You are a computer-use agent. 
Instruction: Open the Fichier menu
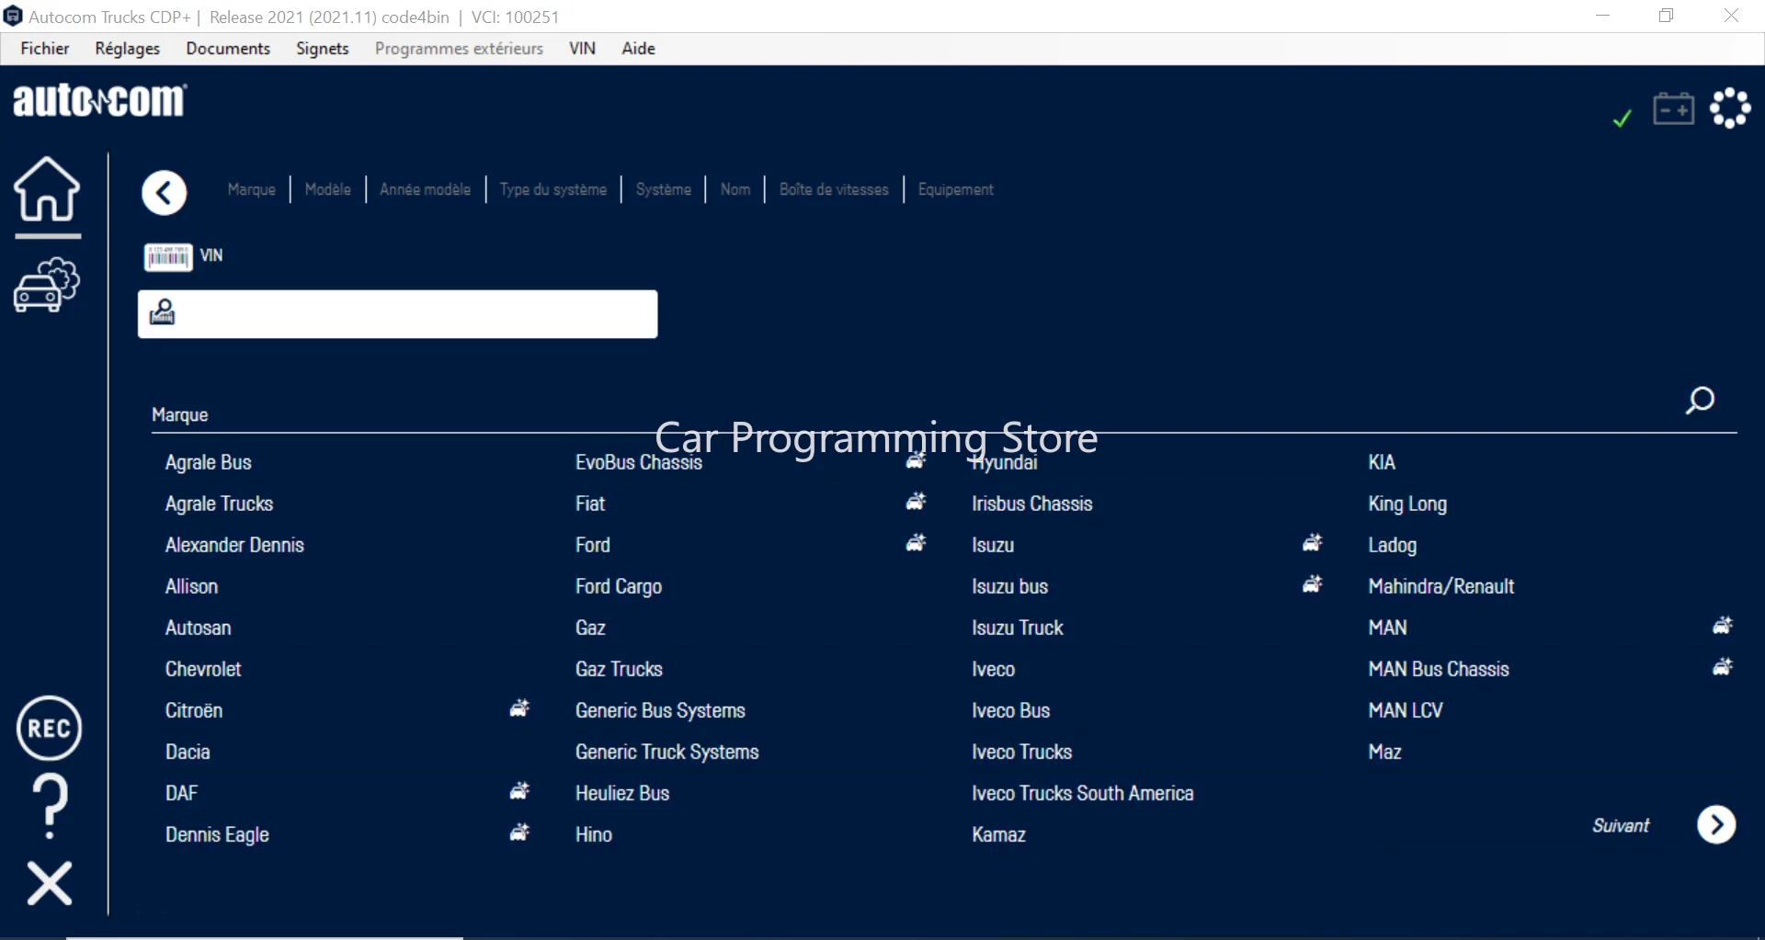45,49
